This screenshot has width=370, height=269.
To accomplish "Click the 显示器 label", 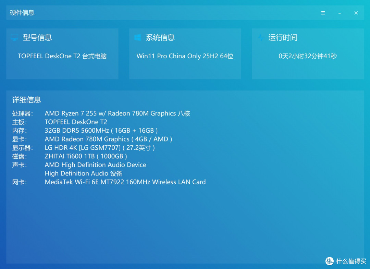I will (x=22, y=148).
